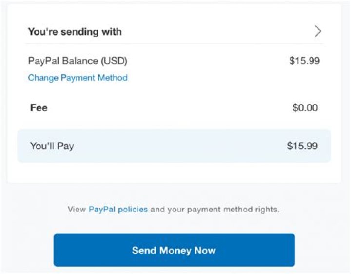Click the $15.99 You'll Pay total

[302, 146]
